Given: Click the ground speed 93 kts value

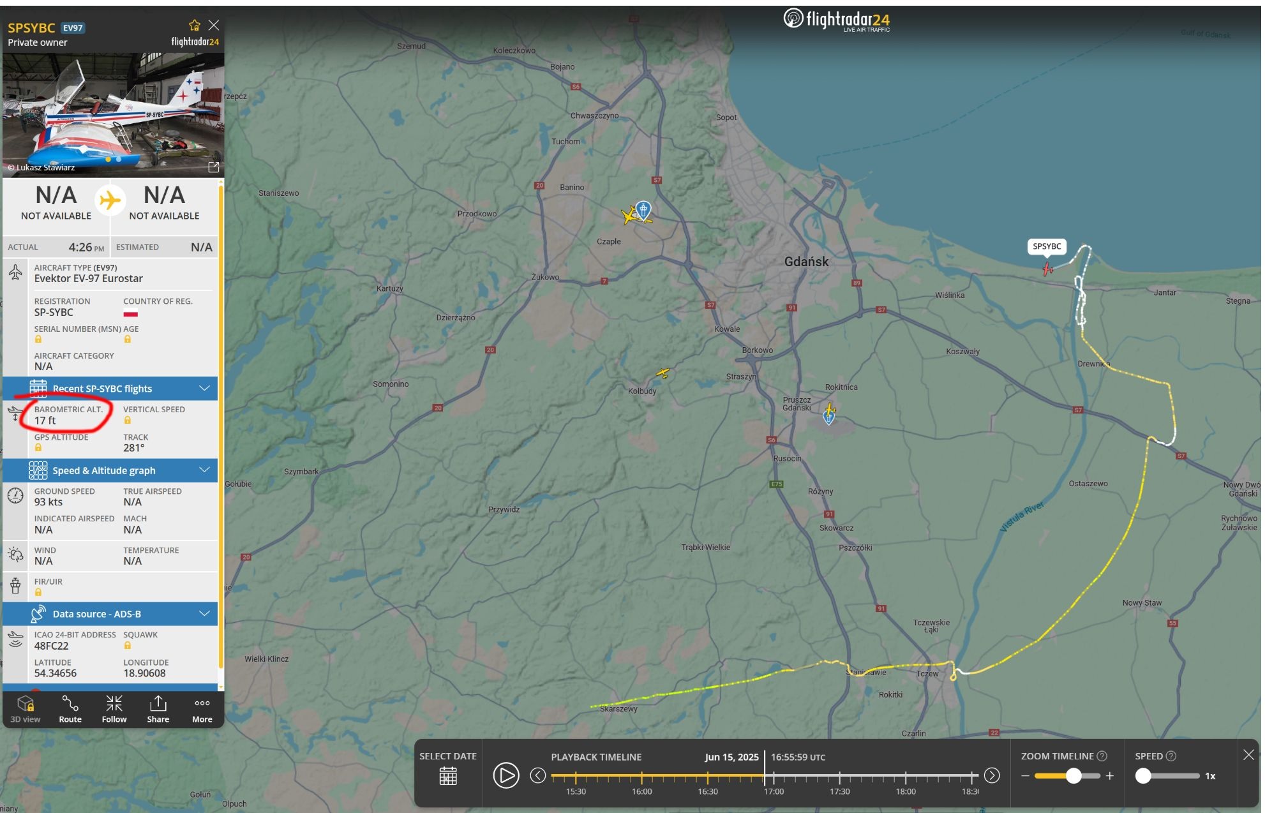Looking at the screenshot, I should tap(49, 502).
